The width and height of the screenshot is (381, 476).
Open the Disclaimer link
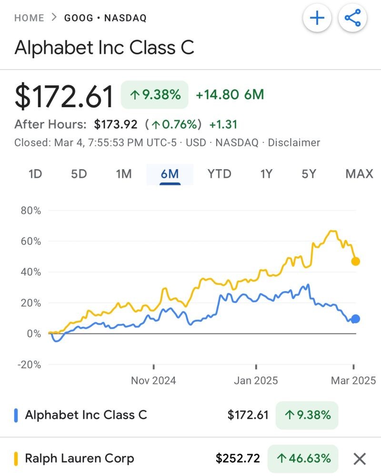click(x=294, y=142)
